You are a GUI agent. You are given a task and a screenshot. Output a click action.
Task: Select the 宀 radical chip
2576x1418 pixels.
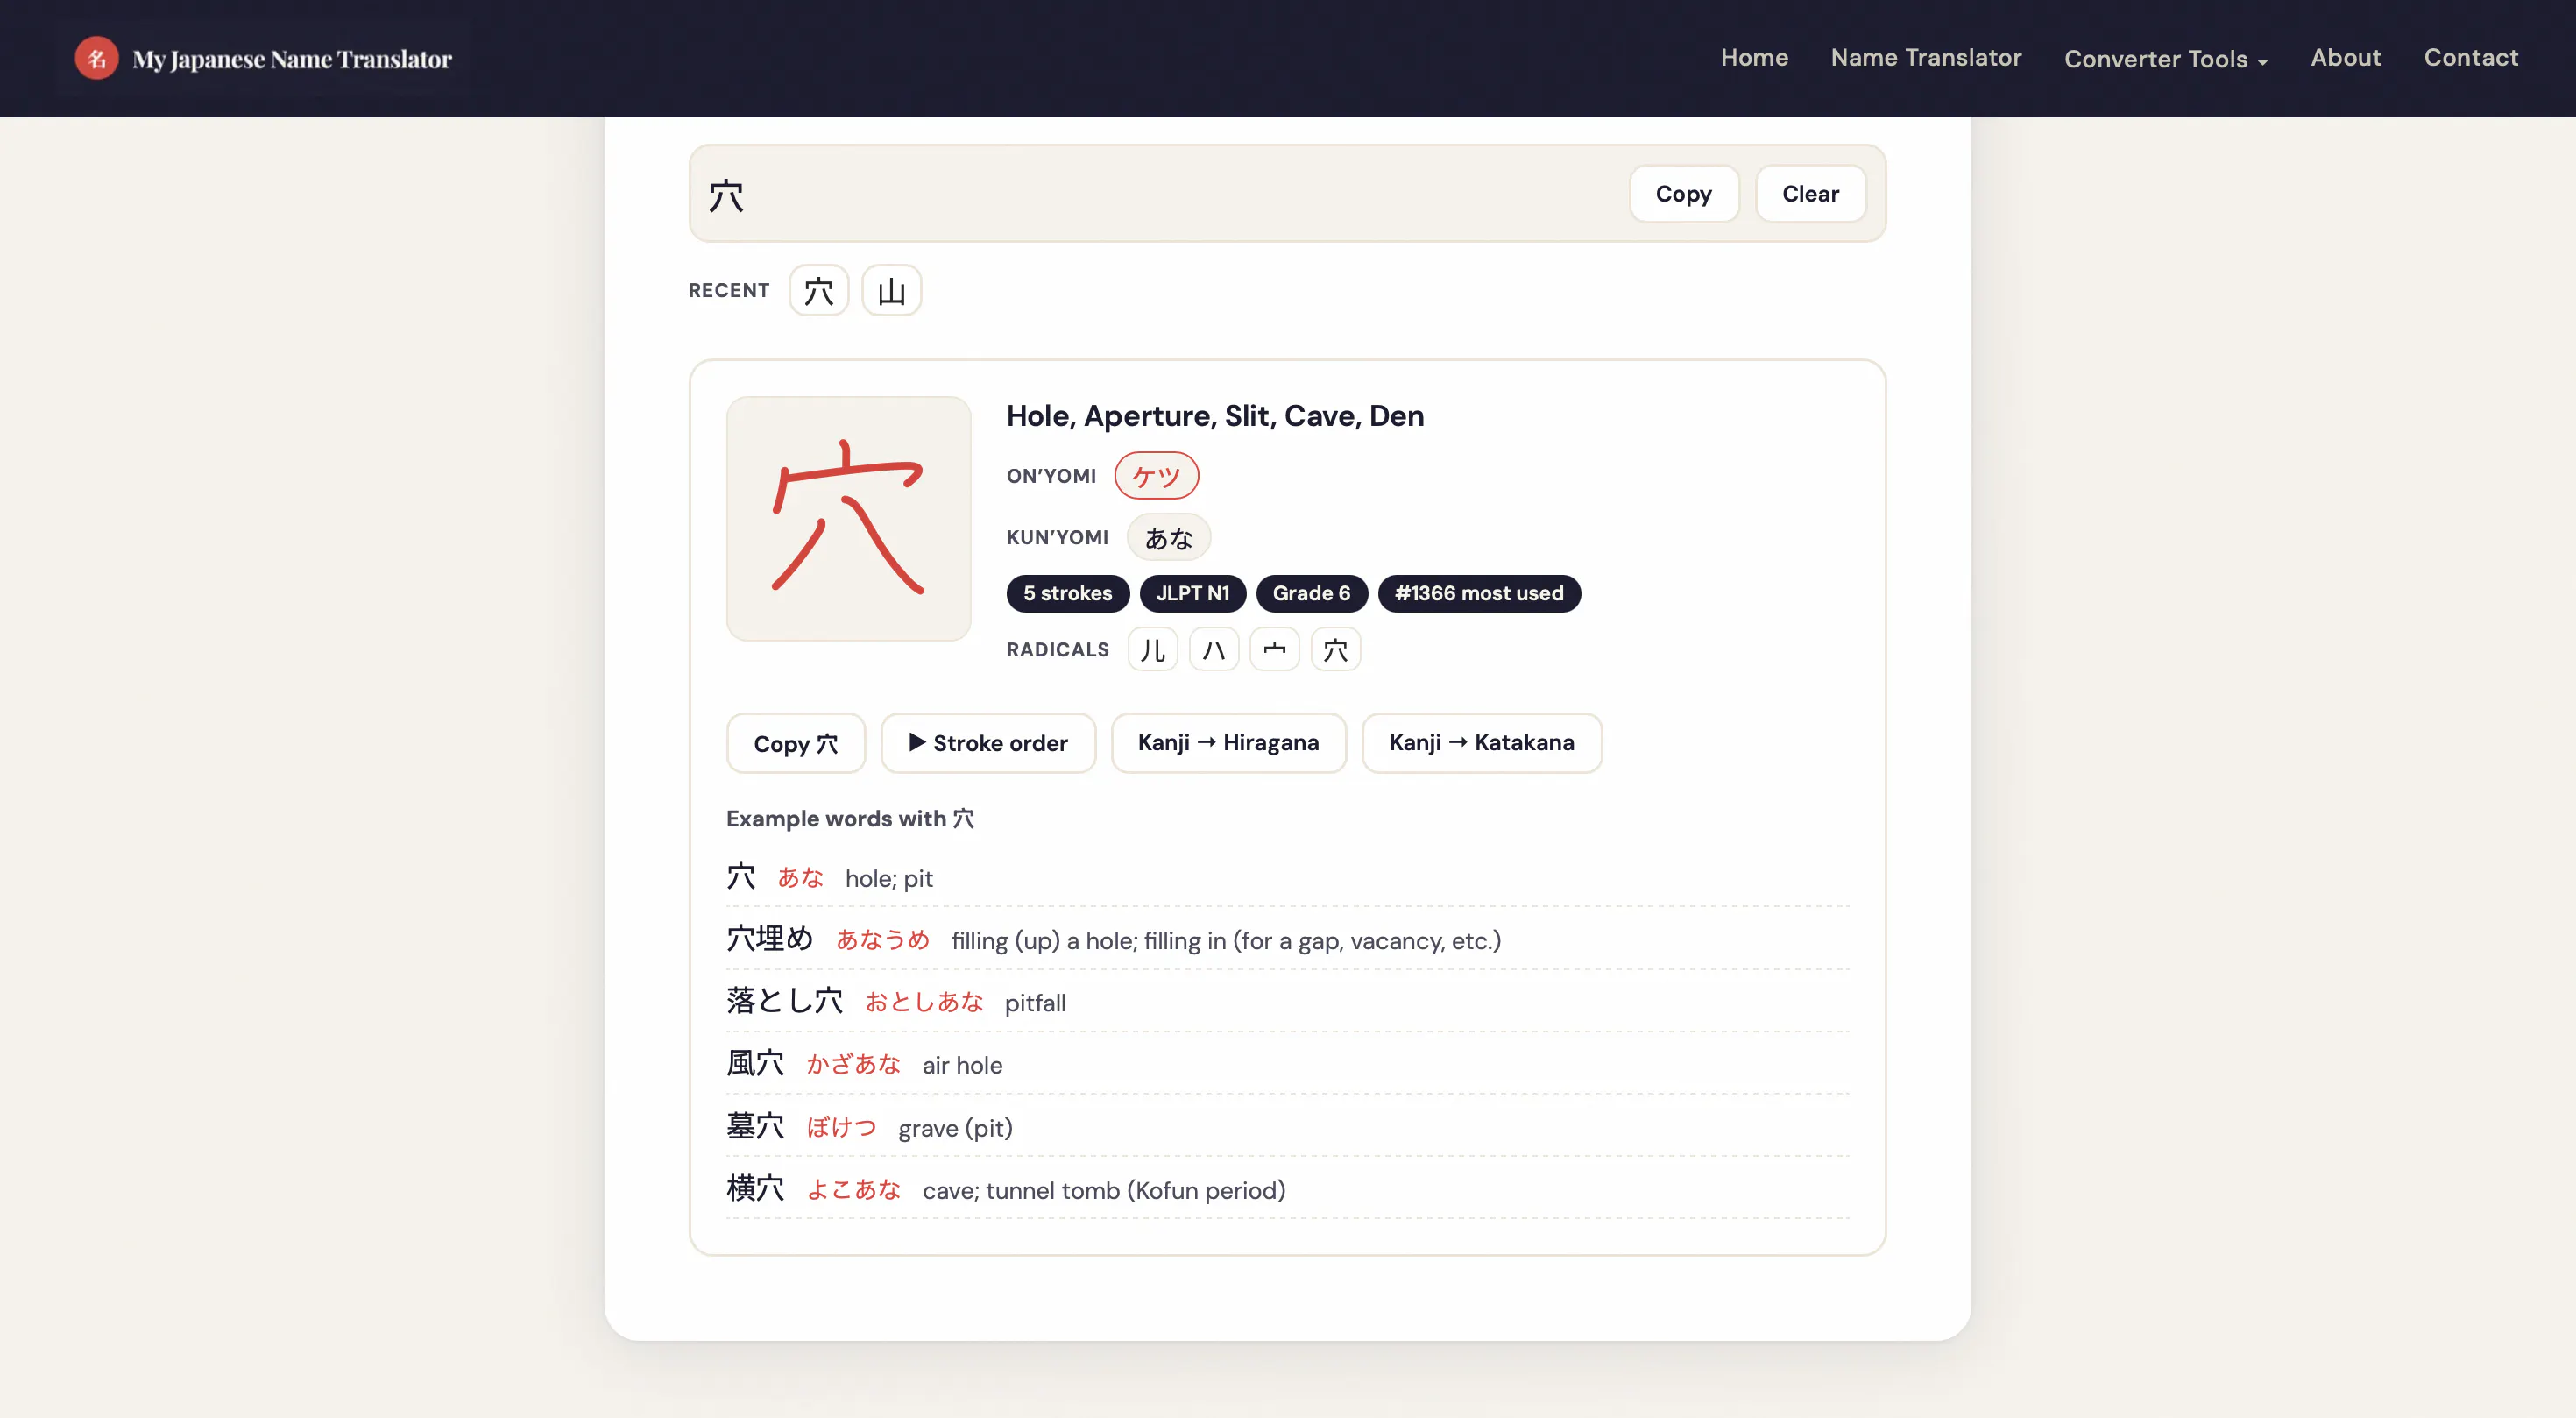click(1274, 649)
